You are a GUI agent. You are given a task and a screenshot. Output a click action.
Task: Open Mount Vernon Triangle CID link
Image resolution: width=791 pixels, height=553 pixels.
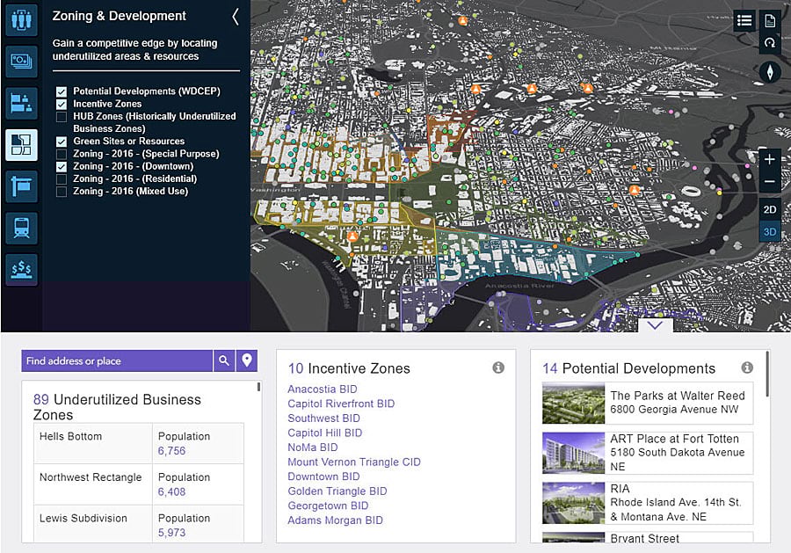[x=354, y=462]
